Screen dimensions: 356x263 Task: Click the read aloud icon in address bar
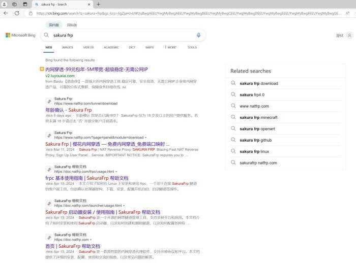[347, 13]
